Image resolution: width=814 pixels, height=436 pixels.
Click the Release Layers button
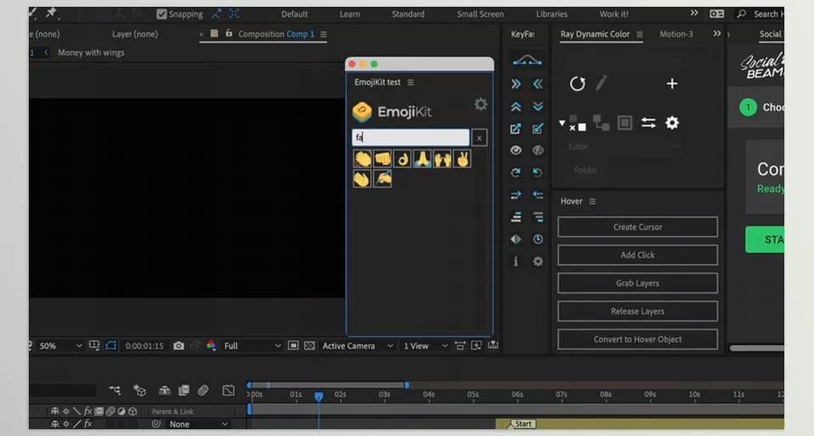[x=638, y=311]
